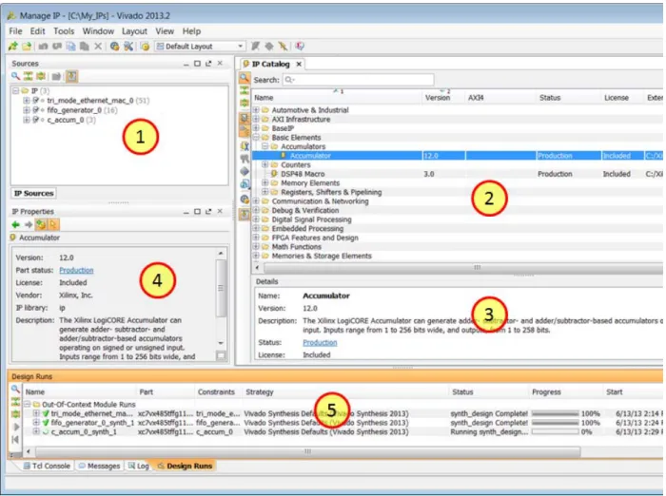Expand the tri_mode_ethernet_mac_0 node in Sources

27,101
